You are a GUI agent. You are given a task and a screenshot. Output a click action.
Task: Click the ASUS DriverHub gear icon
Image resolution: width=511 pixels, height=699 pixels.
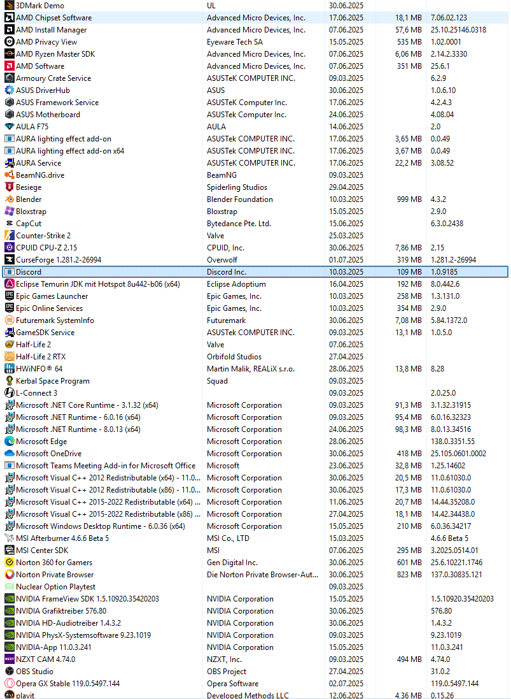pyautogui.click(x=10, y=90)
